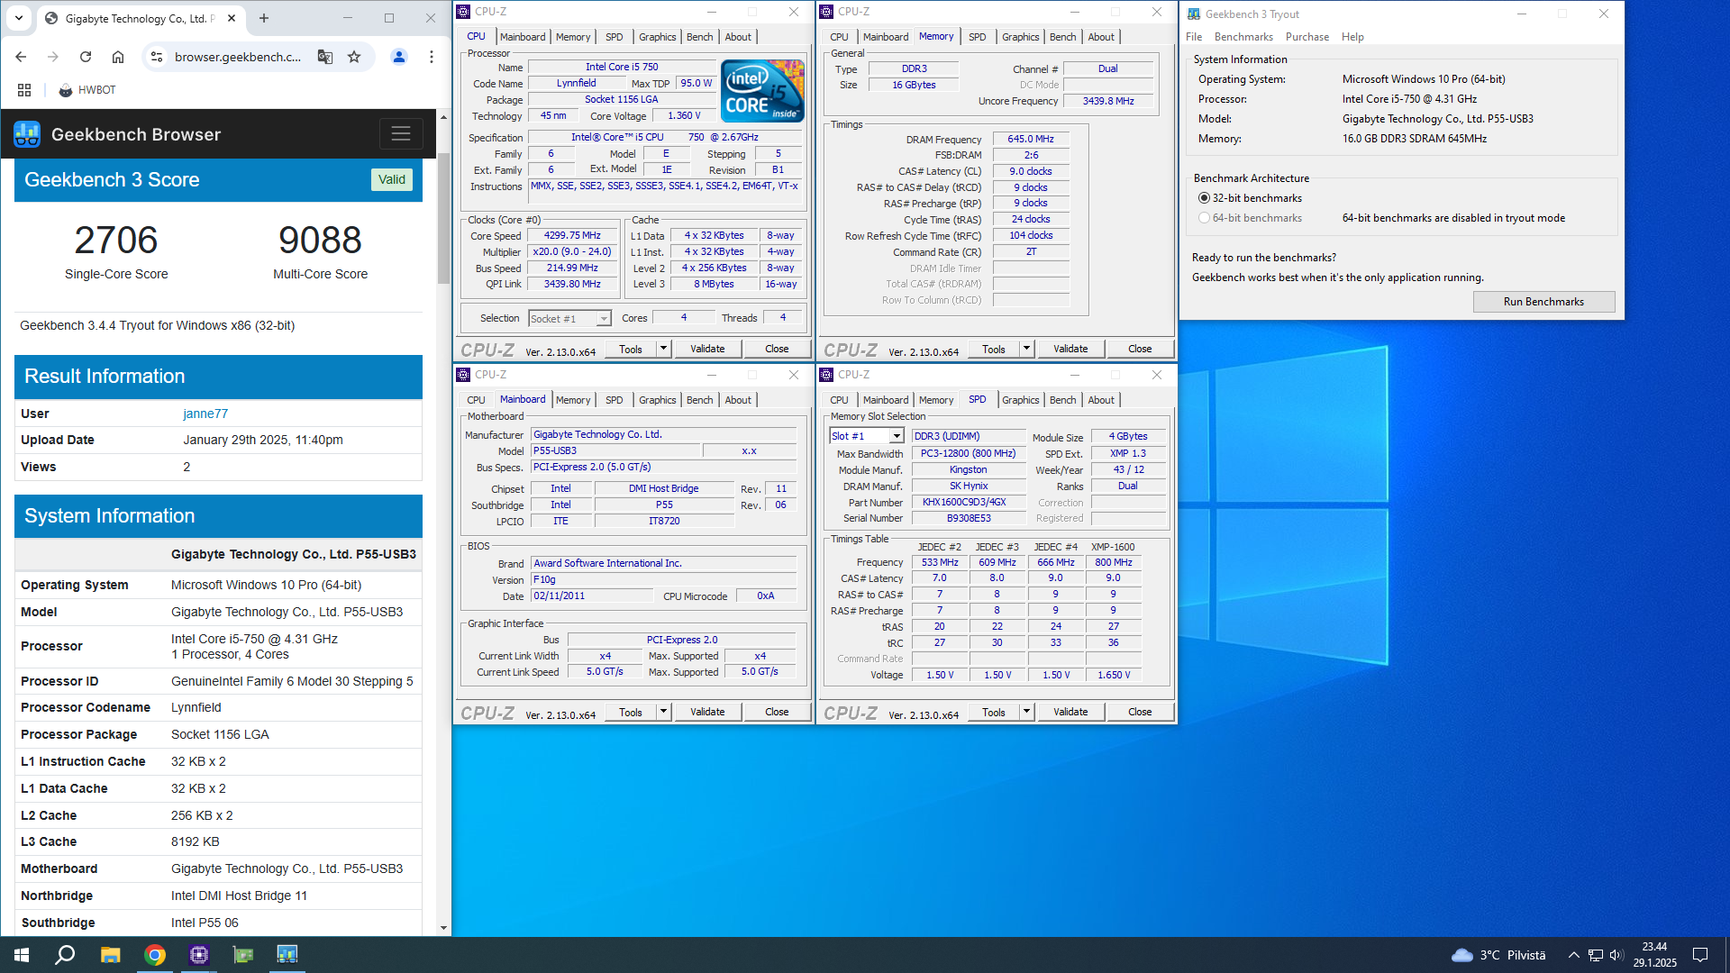Click the Intel Core i5 logo in CPU-Z
This screenshot has height=973, width=1730.
[x=762, y=91]
